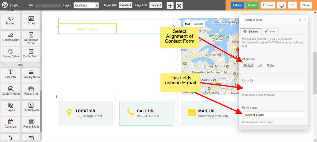The height and width of the screenshot is (142, 317).
Task: Open three-dot handle above the map column
Action: 179,20
